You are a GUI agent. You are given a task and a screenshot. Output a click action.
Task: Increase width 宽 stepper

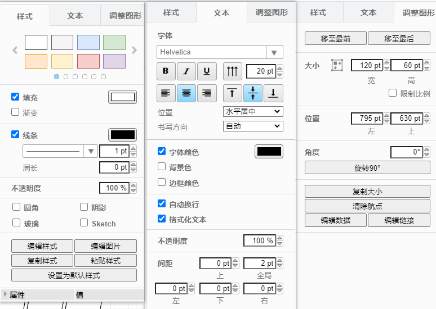point(386,62)
